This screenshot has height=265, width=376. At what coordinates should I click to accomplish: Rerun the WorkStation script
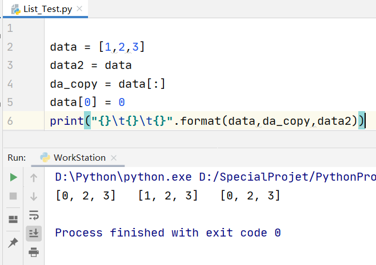(13, 178)
